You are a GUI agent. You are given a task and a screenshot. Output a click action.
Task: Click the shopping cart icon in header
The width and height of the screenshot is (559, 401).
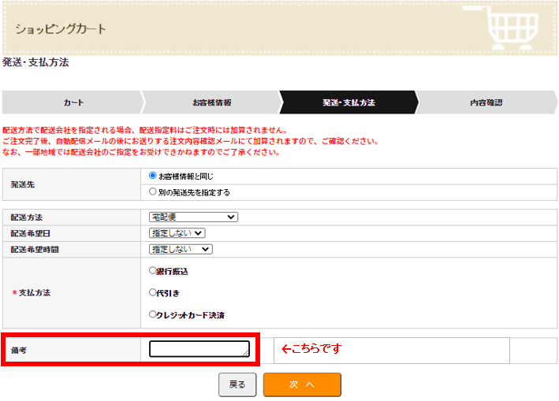(511, 28)
